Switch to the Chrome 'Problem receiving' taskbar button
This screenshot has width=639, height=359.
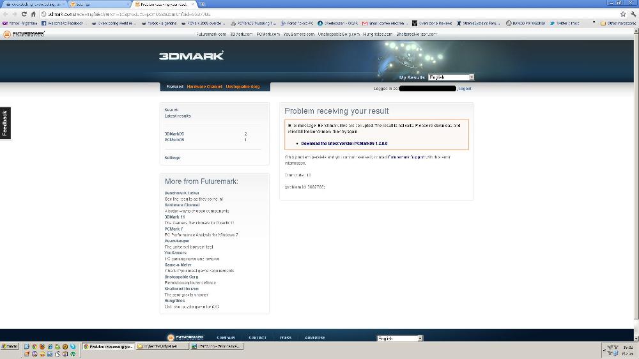(109, 346)
